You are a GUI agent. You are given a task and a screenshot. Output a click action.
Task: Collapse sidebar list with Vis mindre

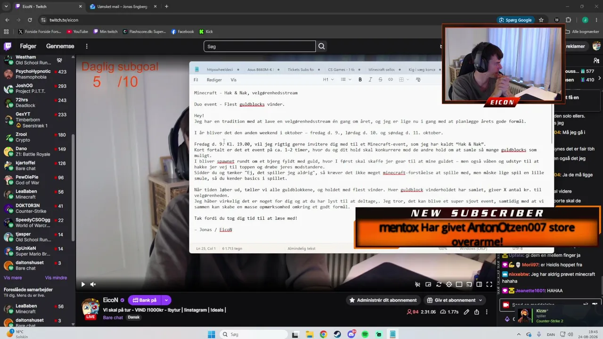click(56, 278)
